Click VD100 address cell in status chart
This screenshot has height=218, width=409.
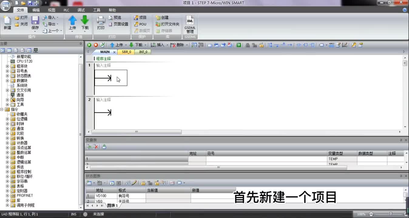coord(106,196)
